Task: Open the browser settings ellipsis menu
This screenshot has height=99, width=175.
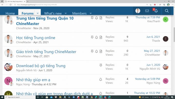Action: [173, 5]
